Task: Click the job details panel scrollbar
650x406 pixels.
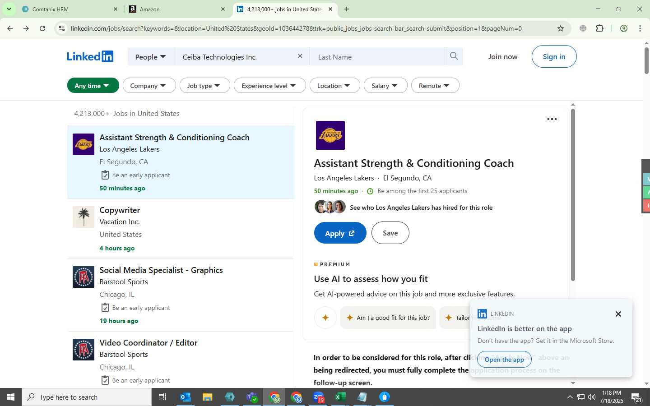Action: (573, 194)
